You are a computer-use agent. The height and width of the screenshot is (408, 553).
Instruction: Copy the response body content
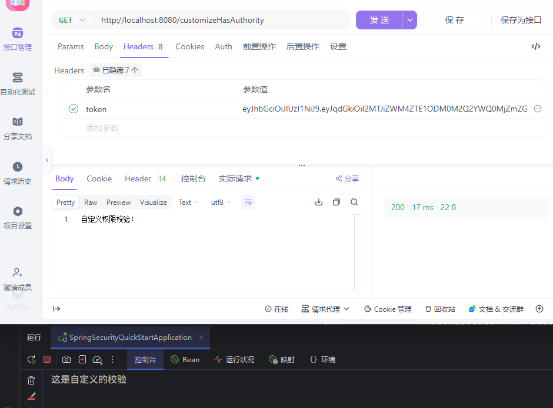pyautogui.click(x=337, y=202)
